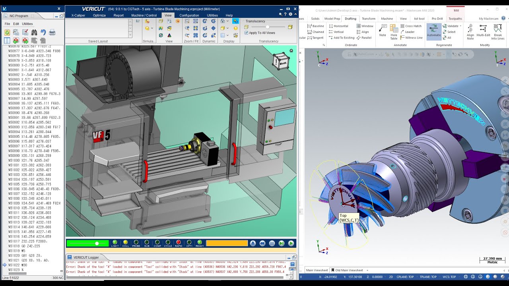This screenshot has height=286, width=509.
Task: Pause the VERICUT simulation
Action: click(x=272, y=243)
